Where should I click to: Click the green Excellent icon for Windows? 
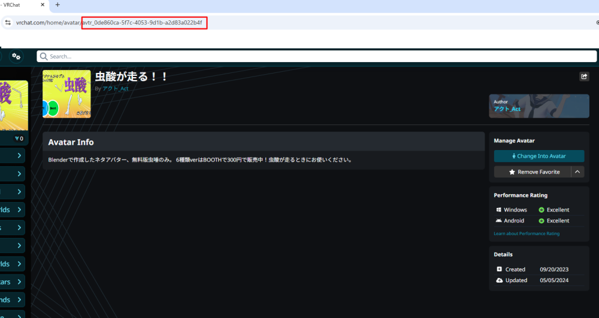[x=541, y=210]
